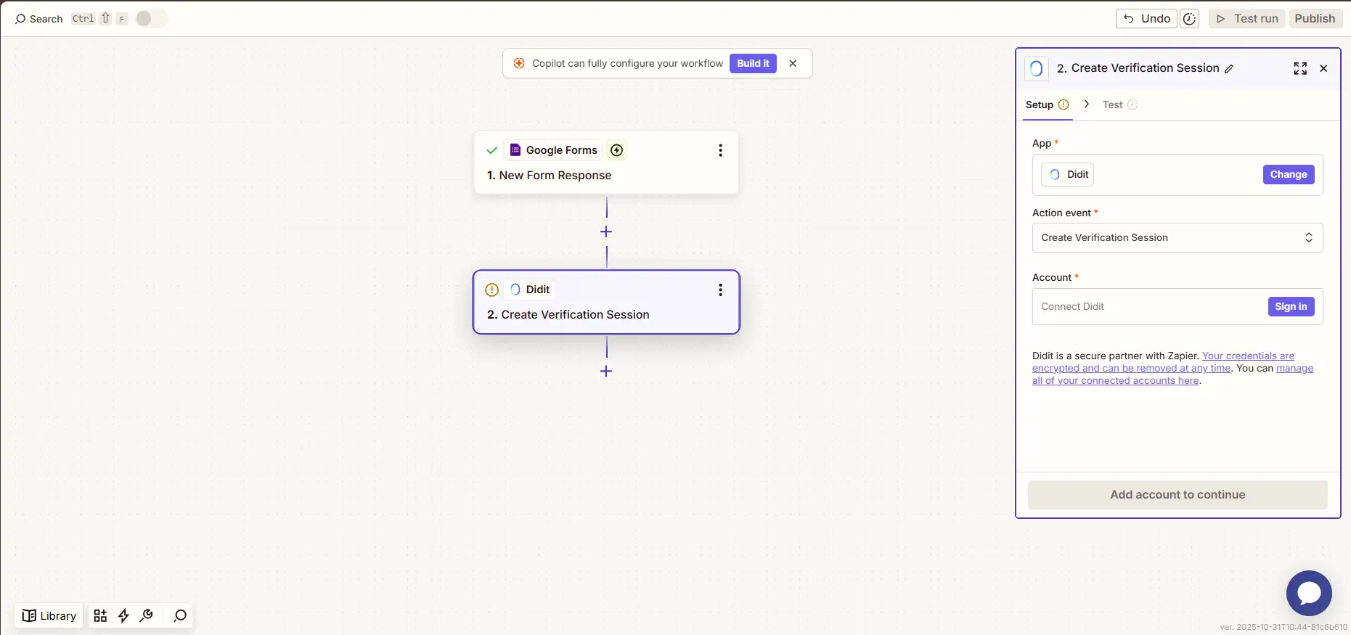Flip the toggle switch next to Search

[151, 19]
